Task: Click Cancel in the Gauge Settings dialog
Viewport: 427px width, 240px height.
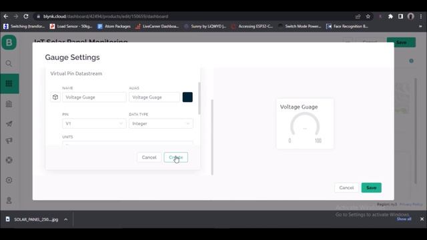Action: coord(346,188)
